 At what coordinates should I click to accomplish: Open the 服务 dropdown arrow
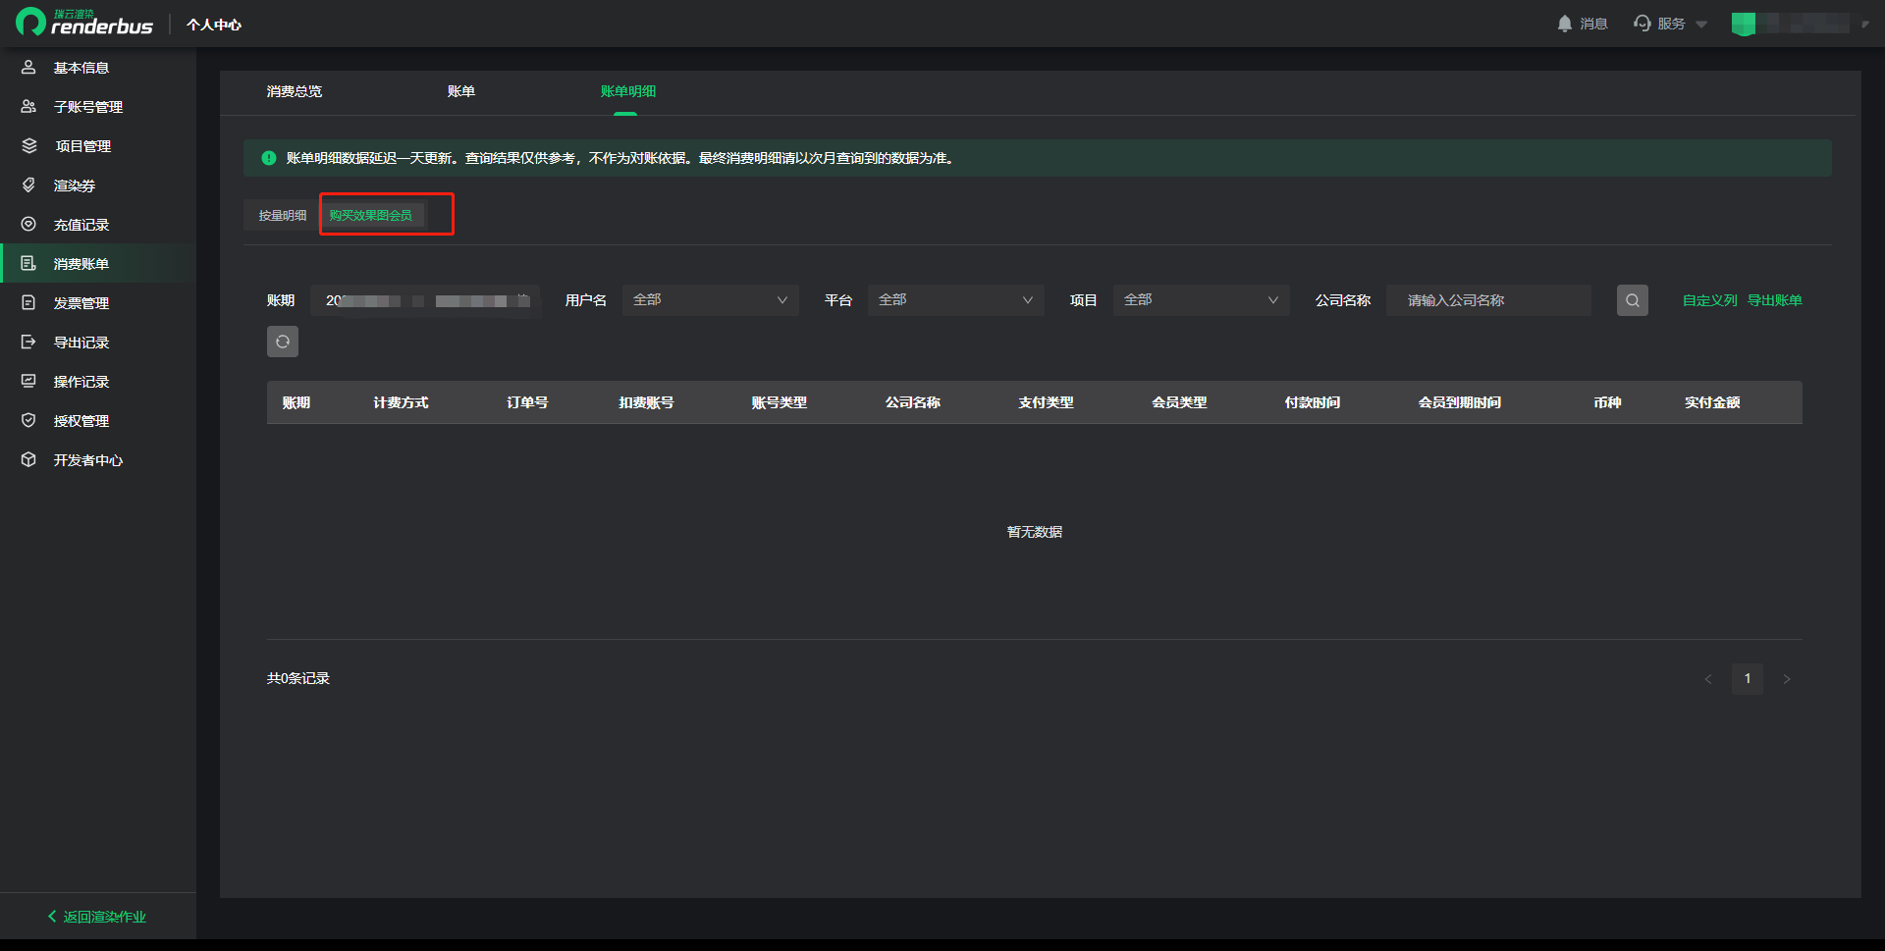coord(1701,25)
